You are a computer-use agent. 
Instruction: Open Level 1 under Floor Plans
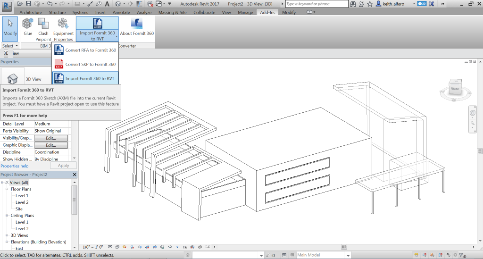(22, 196)
